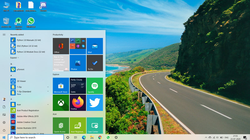Open the Twitter tile
250x140 pixels.
[95, 103]
